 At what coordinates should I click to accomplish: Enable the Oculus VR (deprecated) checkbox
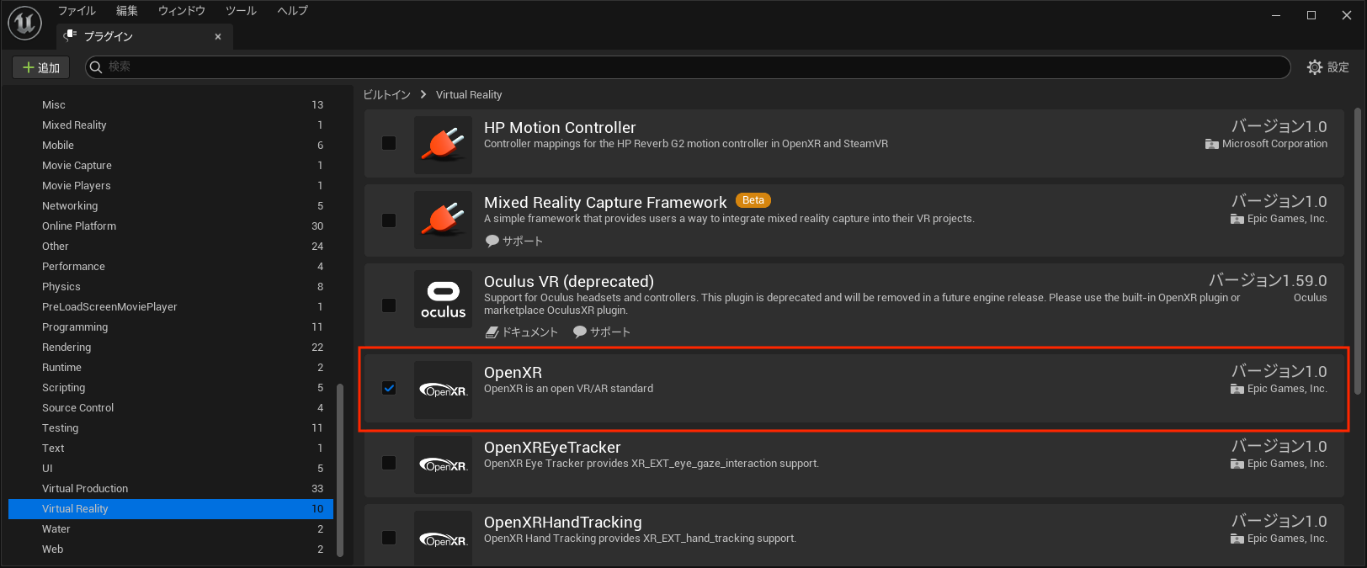(x=389, y=305)
